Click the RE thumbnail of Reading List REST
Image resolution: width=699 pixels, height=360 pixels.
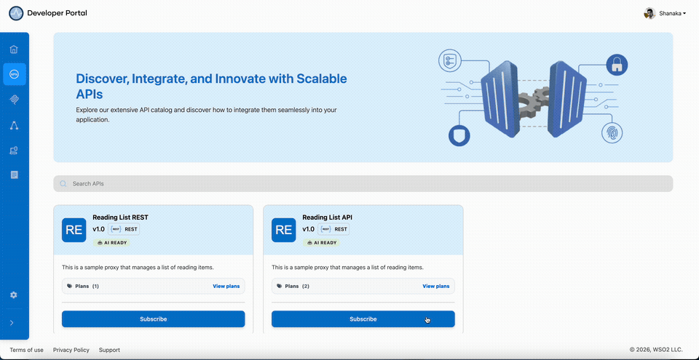(74, 230)
